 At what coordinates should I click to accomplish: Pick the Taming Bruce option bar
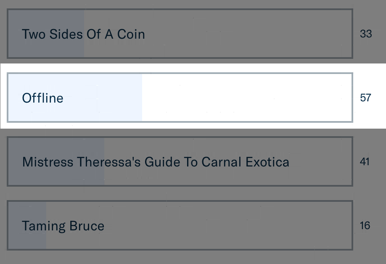(180, 225)
